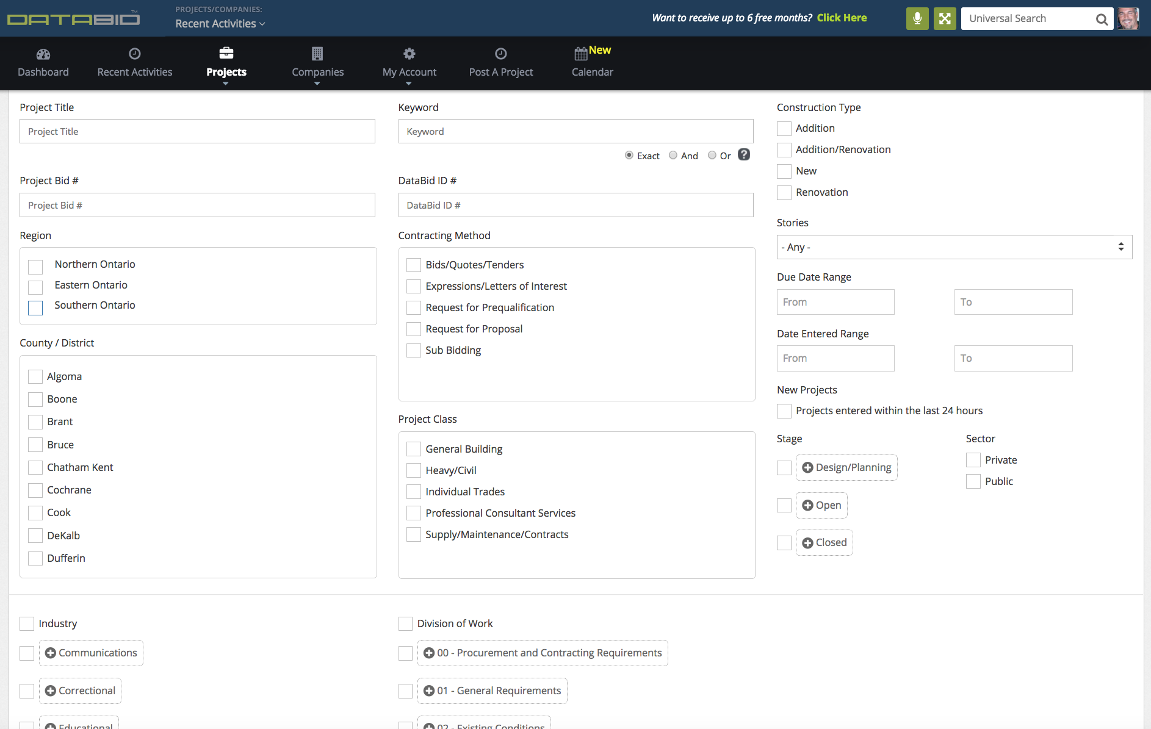Select the Or radio button under Keyword
Image resolution: width=1151 pixels, height=729 pixels.
point(713,155)
